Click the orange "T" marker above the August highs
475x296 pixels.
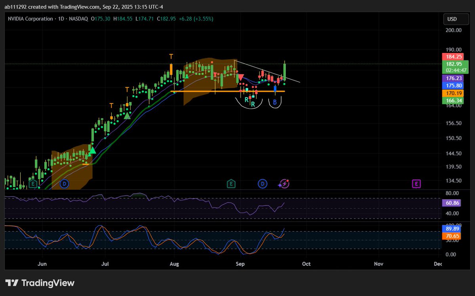170,57
